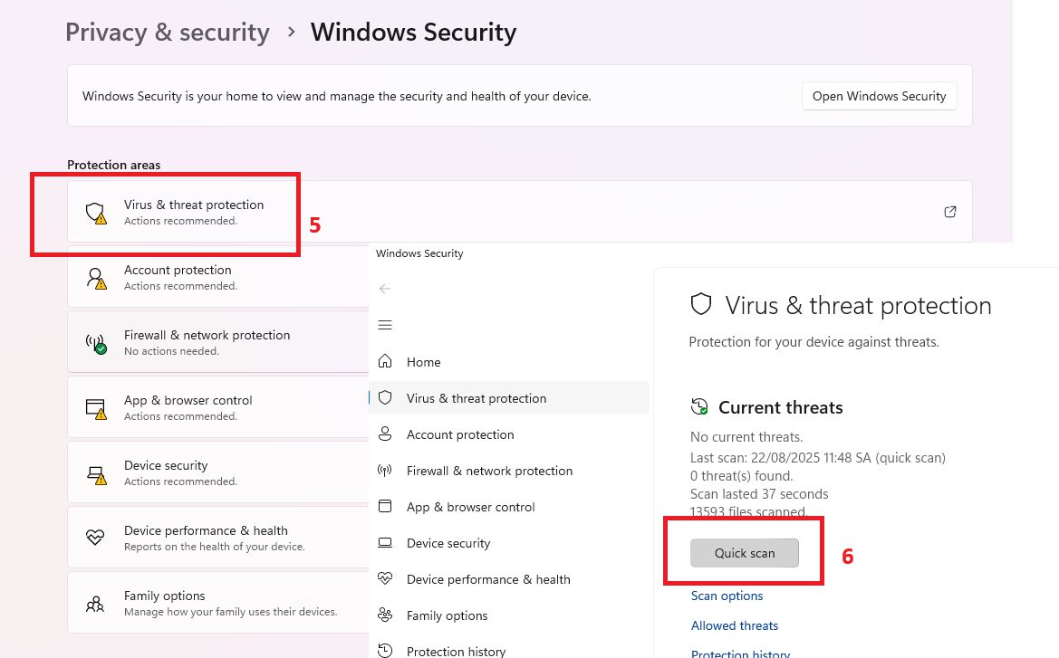Click the 'Last scan: 22/08/2025 11:48 SA (quick scan)' text
Viewport: 1059px width, 658px height.
[817, 458]
